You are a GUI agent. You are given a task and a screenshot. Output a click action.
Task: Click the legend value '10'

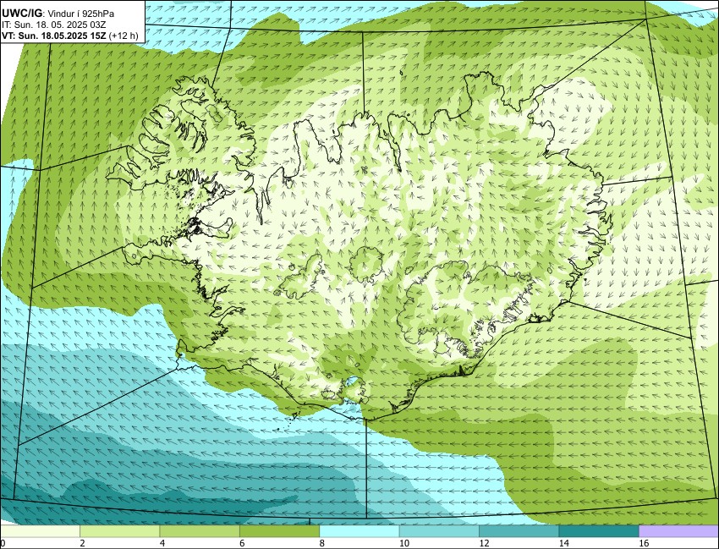coord(404,543)
